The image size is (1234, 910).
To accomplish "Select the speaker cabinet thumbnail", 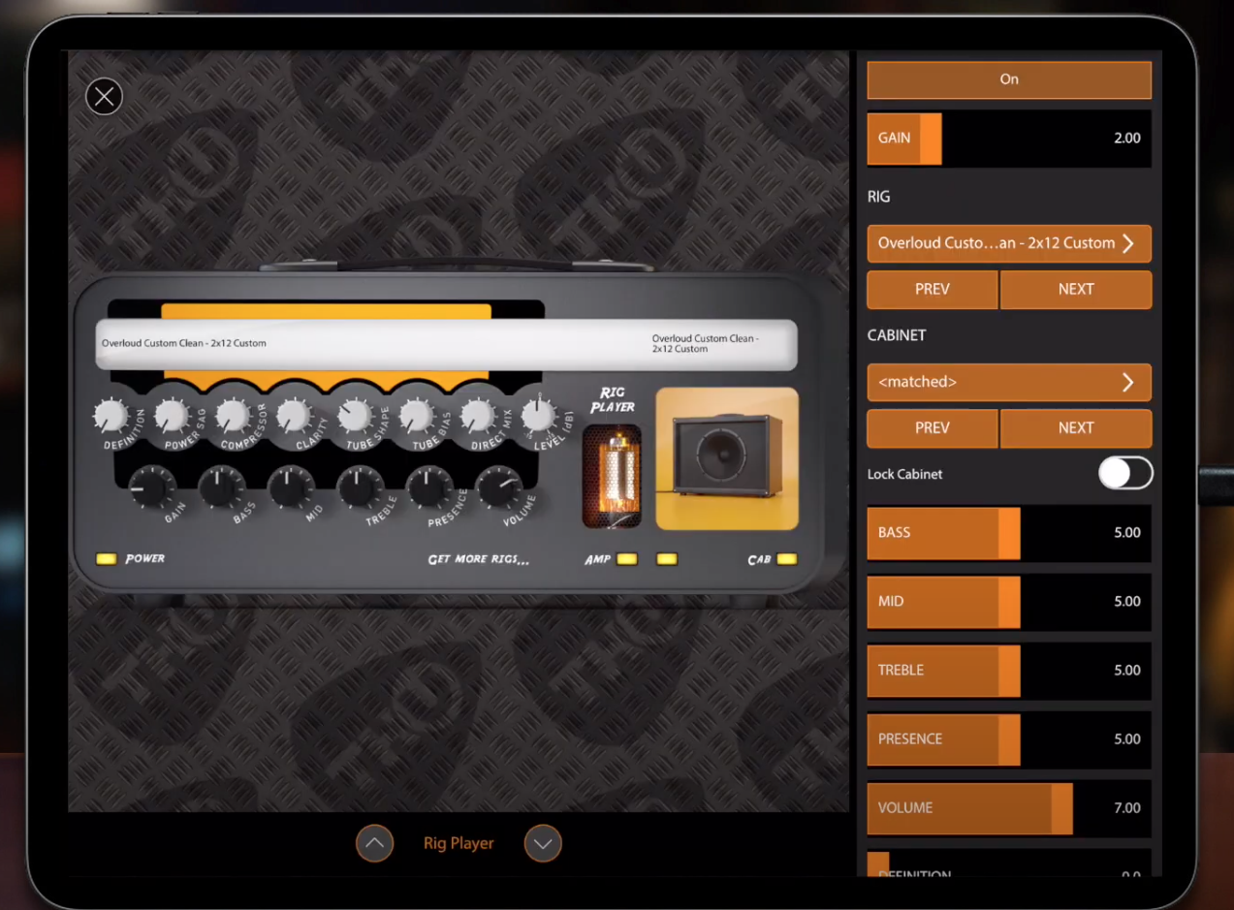I will (727, 458).
